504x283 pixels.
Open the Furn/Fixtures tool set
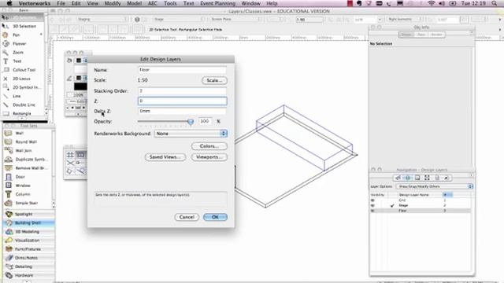(29, 249)
